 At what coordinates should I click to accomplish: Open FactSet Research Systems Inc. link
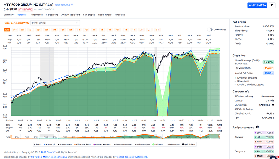[132, 157]
